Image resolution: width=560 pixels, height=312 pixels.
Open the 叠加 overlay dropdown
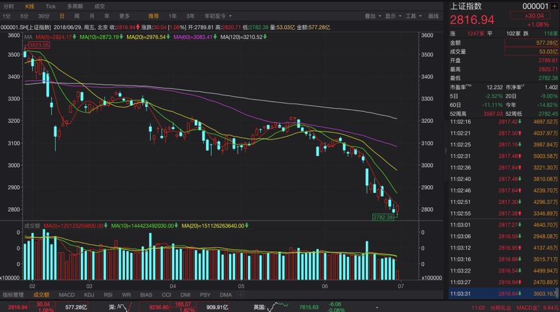372,16
